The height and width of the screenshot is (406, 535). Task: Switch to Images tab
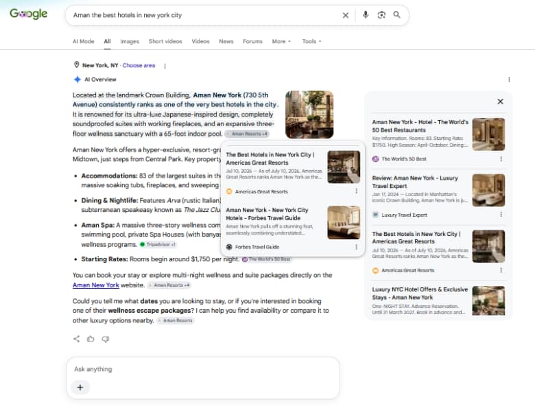coord(130,41)
